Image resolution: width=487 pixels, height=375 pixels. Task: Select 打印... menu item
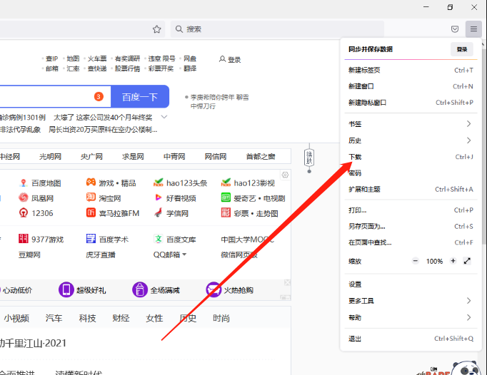click(x=411, y=210)
